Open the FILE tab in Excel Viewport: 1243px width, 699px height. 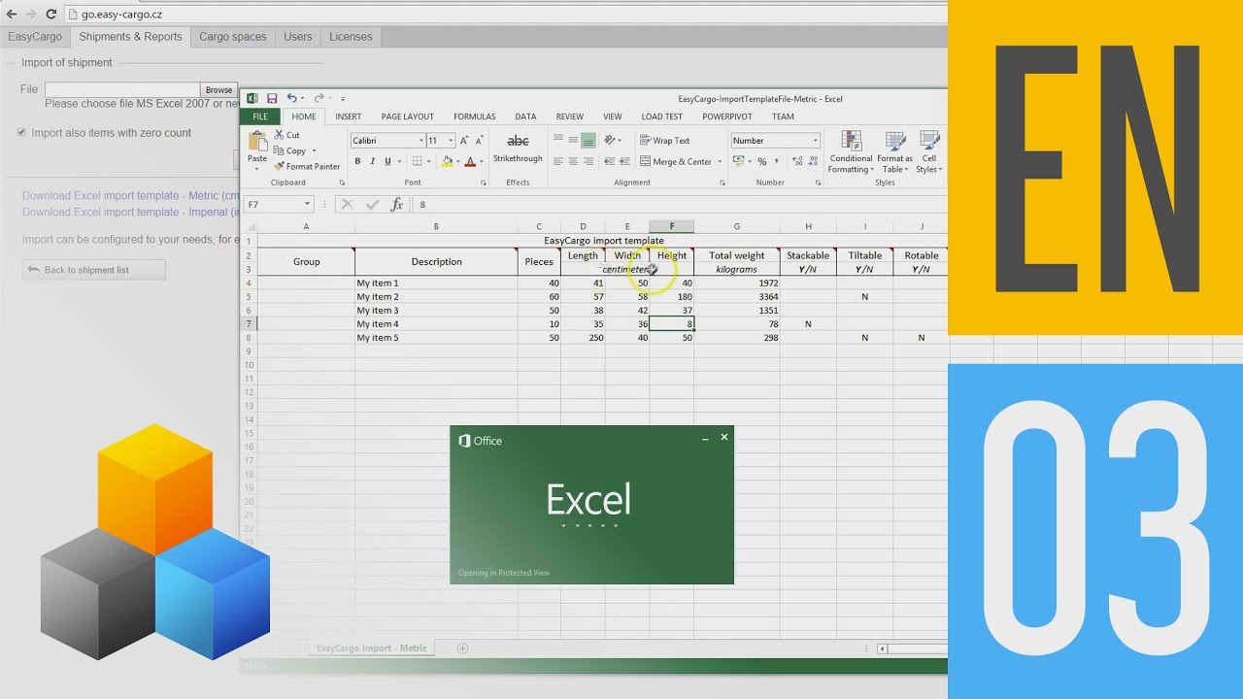[260, 116]
